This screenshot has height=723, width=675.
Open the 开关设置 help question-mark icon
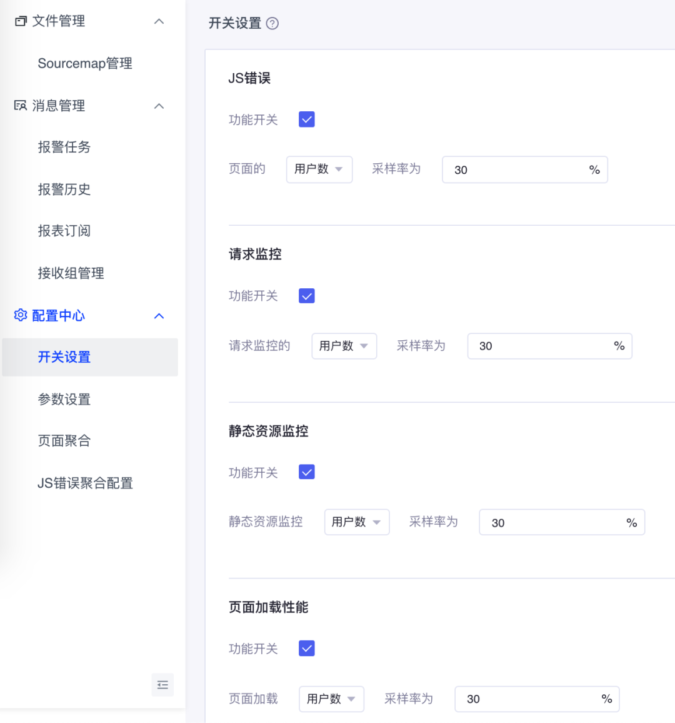pyautogui.click(x=272, y=23)
